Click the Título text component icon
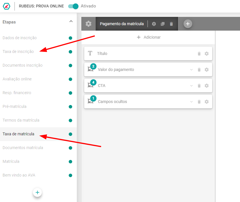Viewport: 240px width, 202px height. coord(90,54)
